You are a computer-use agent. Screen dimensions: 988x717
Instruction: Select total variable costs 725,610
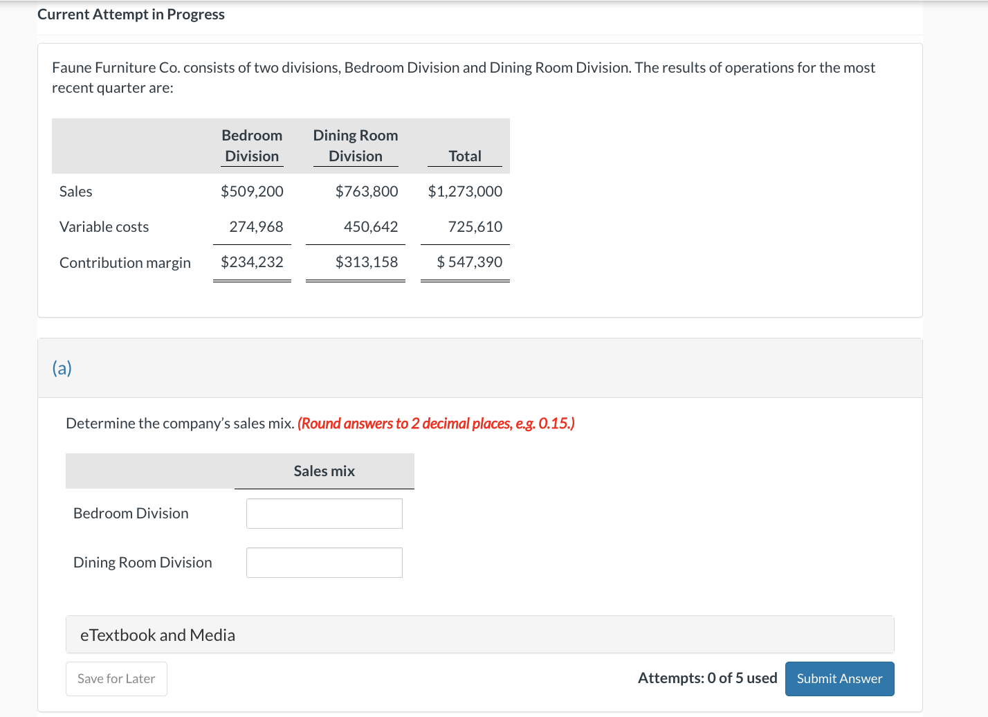coord(475,227)
